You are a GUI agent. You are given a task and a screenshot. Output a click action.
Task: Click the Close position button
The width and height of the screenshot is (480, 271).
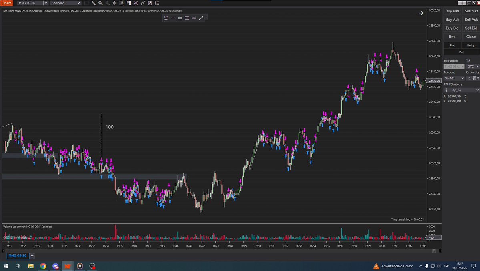pyautogui.click(x=471, y=37)
